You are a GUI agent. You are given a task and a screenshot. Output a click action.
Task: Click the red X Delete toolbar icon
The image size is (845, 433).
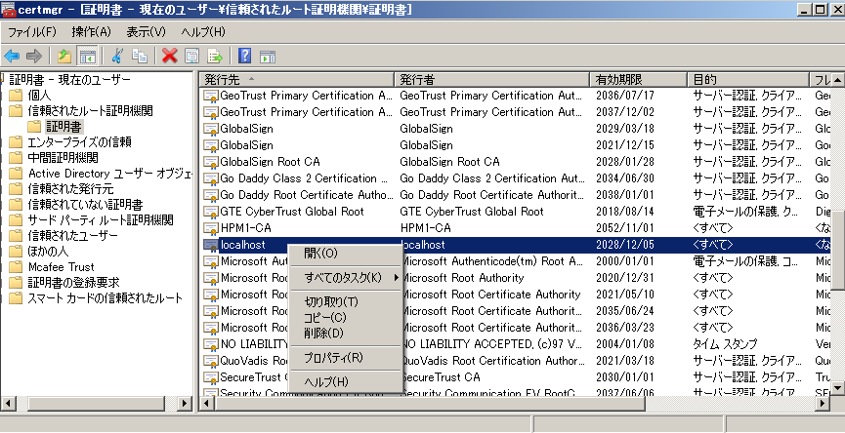coord(169,56)
